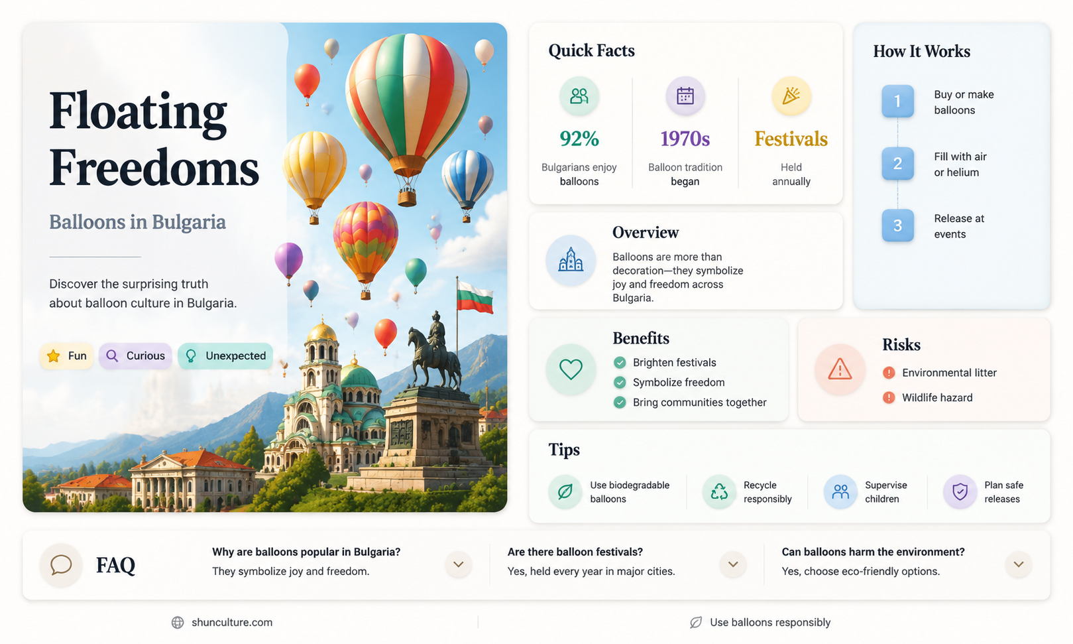Click the heart icon in Benefits card
The height and width of the screenshot is (644, 1073).
pyautogui.click(x=571, y=369)
